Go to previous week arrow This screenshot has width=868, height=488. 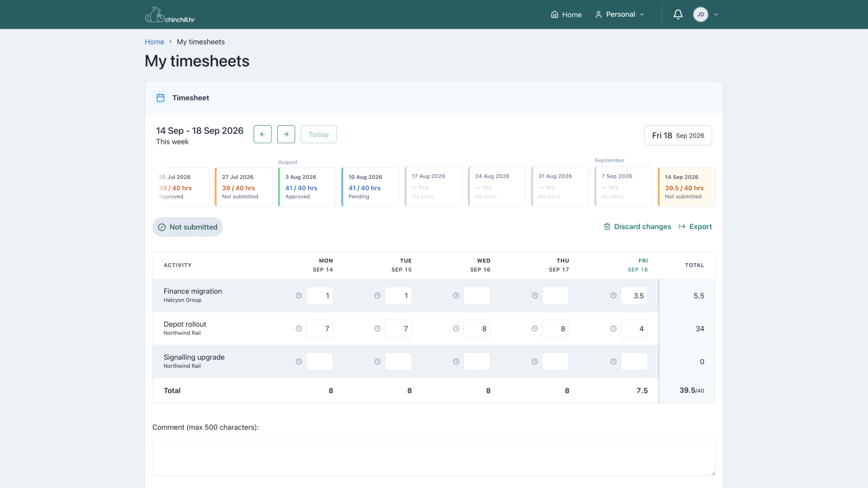(262, 134)
